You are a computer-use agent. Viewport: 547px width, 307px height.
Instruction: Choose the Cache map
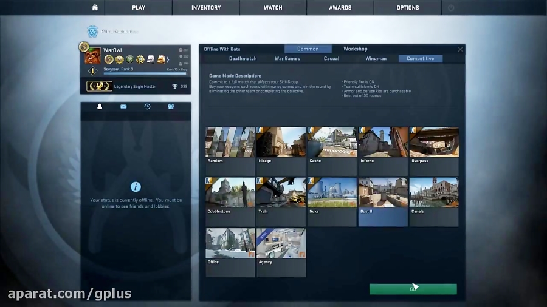(332, 152)
